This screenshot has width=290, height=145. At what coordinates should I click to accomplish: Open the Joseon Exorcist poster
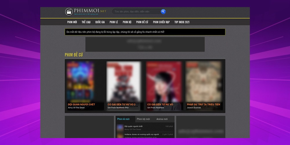[x=204, y=81]
